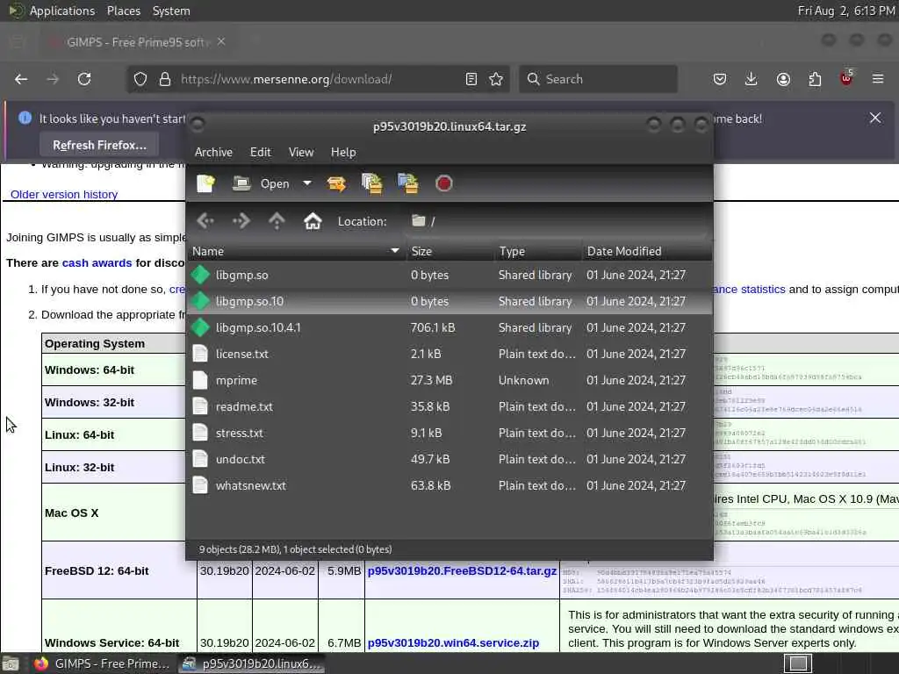Open the Help menu in archive manager
899x674 pixels.
(343, 153)
